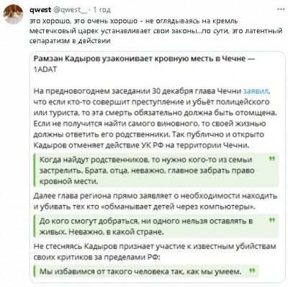Click the quote mark icon beside 'Мы избавимся'

(252, 271)
